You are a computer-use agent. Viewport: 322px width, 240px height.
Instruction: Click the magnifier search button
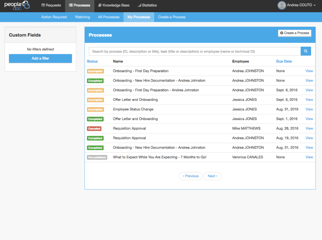(305, 51)
